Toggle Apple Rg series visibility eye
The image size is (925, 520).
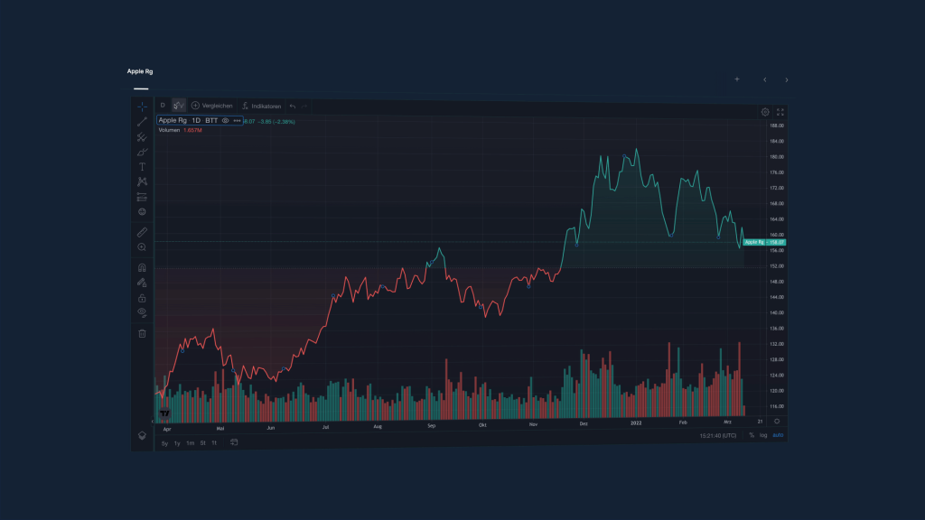[225, 120]
